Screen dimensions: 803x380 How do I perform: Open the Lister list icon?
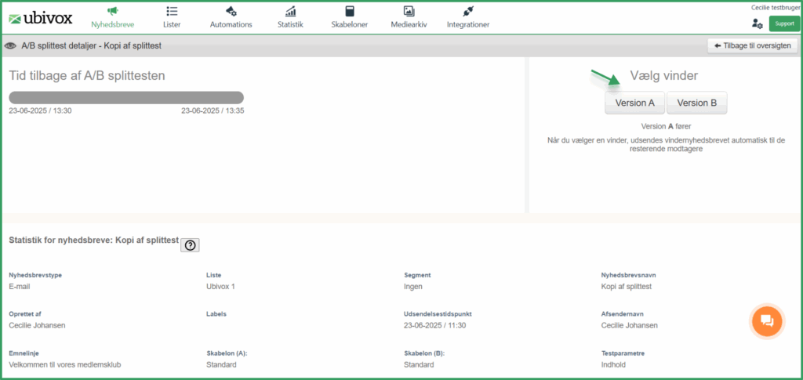coord(172,11)
